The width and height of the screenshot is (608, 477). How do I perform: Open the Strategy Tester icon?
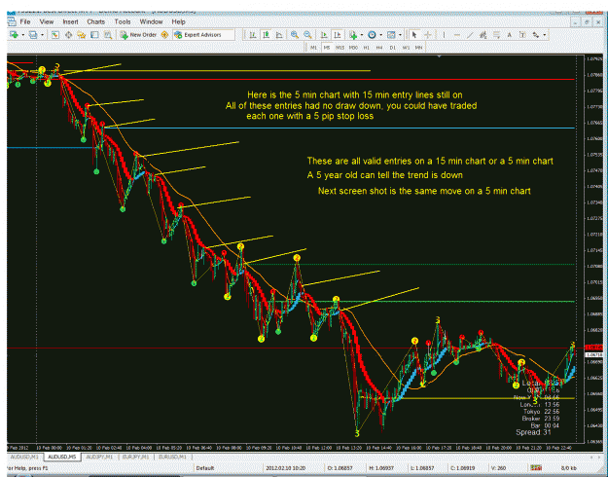tap(108, 35)
